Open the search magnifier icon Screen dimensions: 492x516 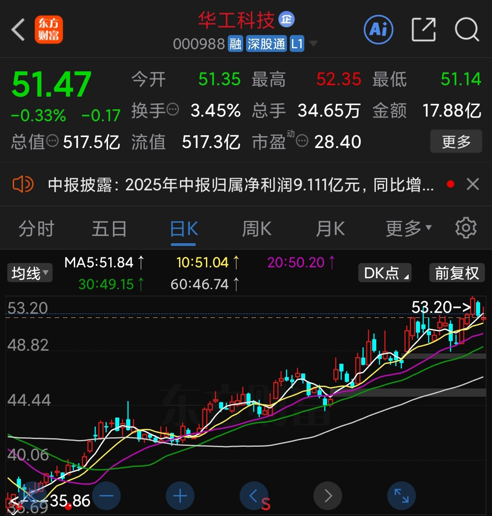(x=466, y=30)
